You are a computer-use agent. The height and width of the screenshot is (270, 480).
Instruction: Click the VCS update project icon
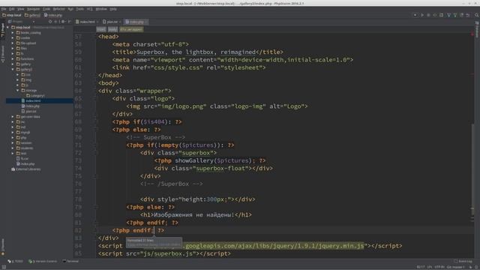(448, 15)
